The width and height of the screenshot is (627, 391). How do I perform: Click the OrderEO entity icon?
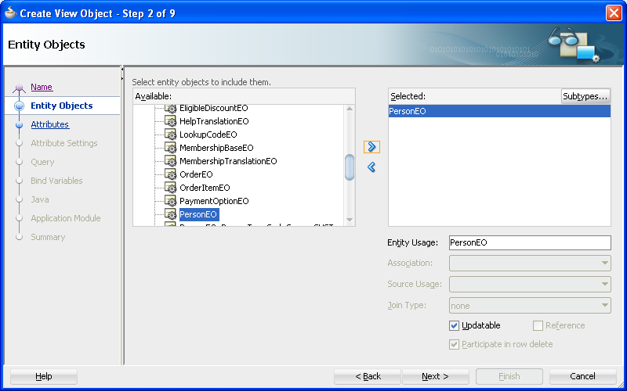pyautogui.click(x=171, y=174)
